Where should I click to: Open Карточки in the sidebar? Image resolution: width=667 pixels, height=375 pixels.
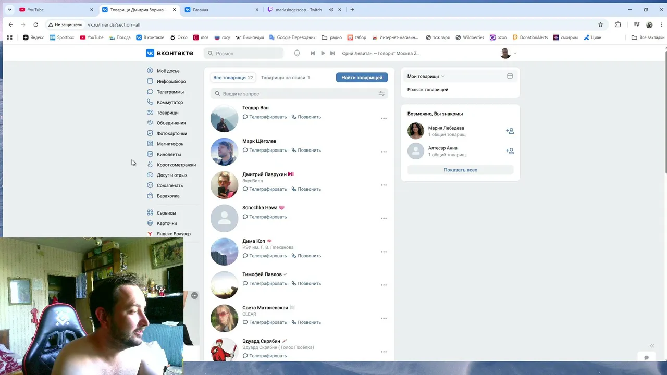(162, 223)
